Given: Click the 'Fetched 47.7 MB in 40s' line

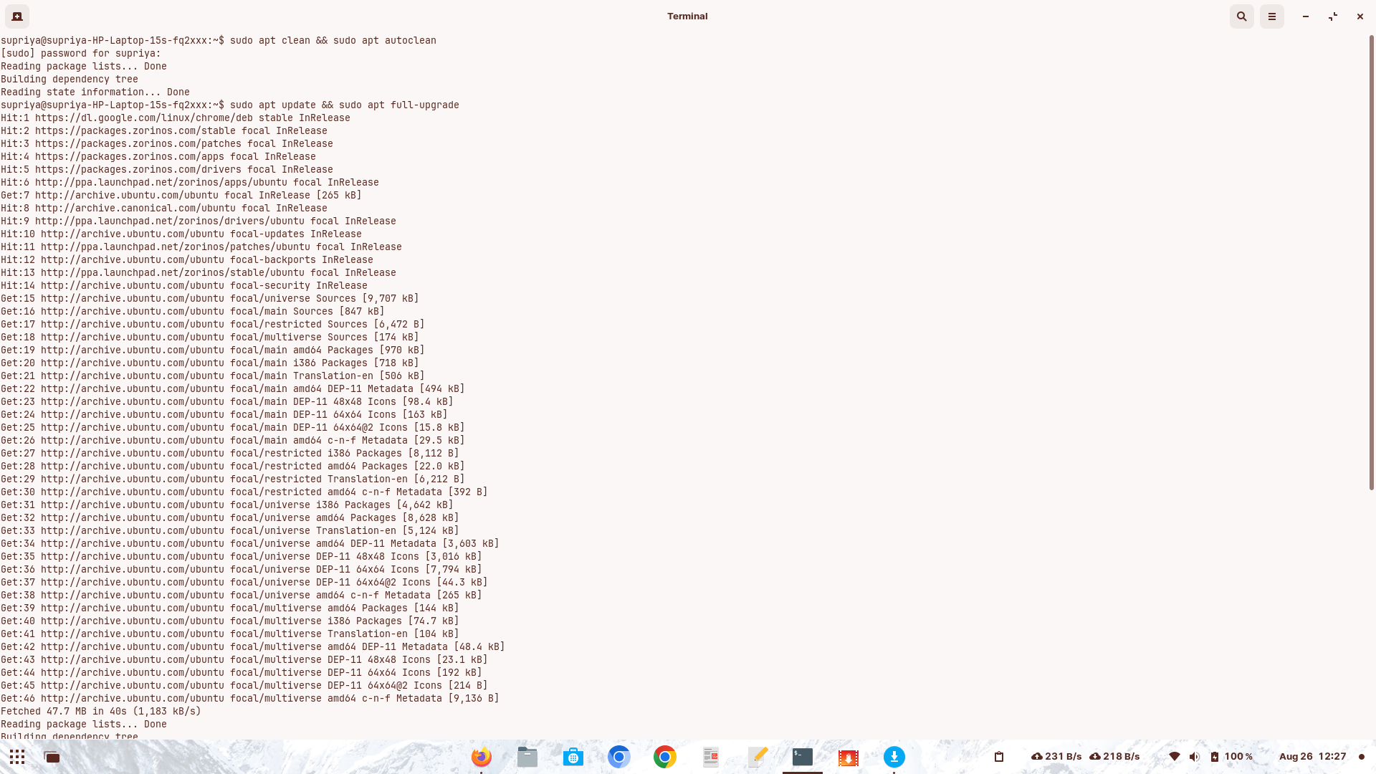Looking at the screenshot, I should point(101,712).
